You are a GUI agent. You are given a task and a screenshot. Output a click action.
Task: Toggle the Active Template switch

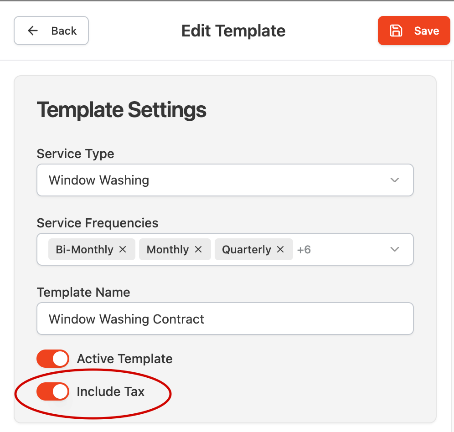(53, 359)
